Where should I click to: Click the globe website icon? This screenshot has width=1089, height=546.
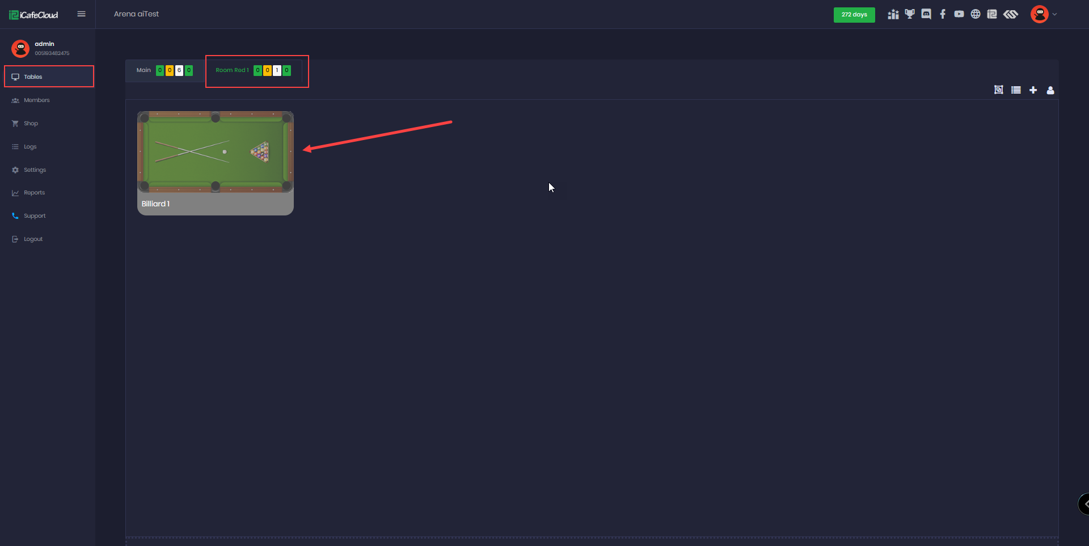click(976, 14)
